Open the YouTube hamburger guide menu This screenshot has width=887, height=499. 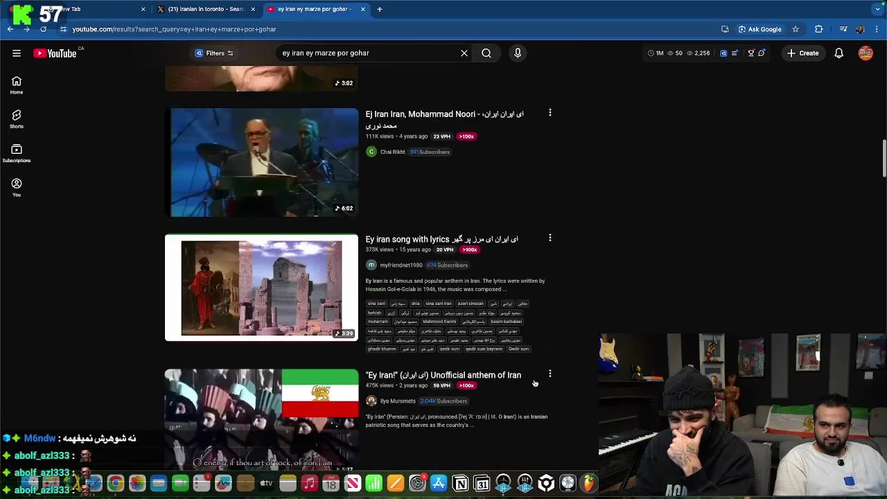point(17,53)
